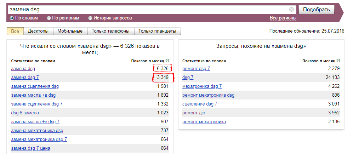The width and height of the screenshot is (353, 154).
Task: Open the "замена масла +в dsg 7" link
Action: tap(35, 122)
